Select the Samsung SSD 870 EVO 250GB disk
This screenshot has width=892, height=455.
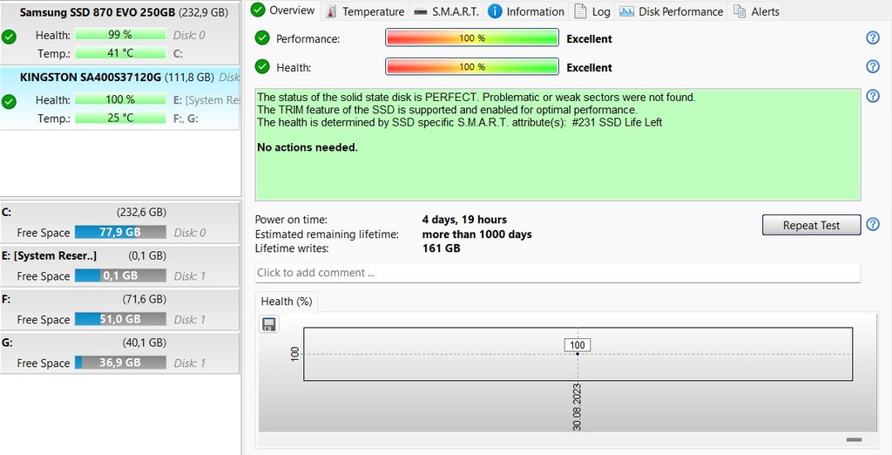click(120, 33)
